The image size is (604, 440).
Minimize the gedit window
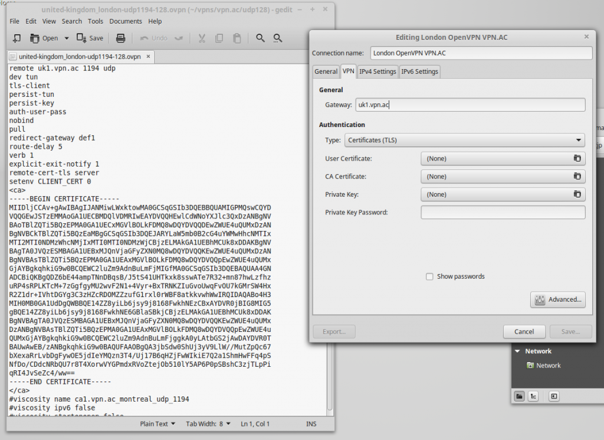(300, 9)
